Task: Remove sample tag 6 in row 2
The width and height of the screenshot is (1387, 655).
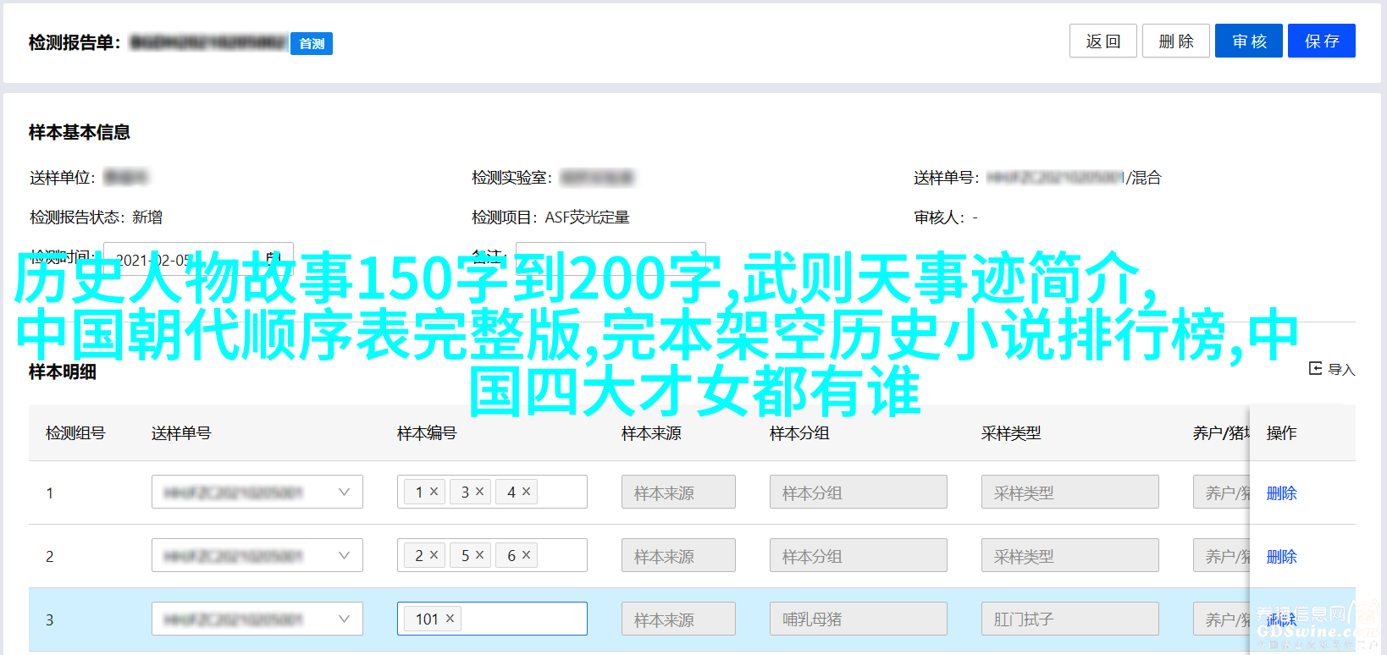Action: [x=526, y=555]
